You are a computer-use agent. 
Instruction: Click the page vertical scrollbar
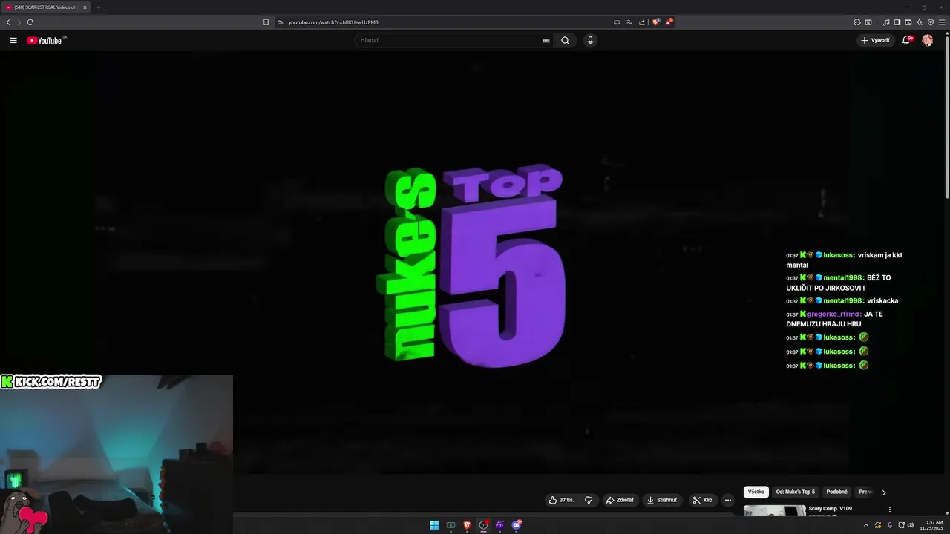tap(947, 119)
